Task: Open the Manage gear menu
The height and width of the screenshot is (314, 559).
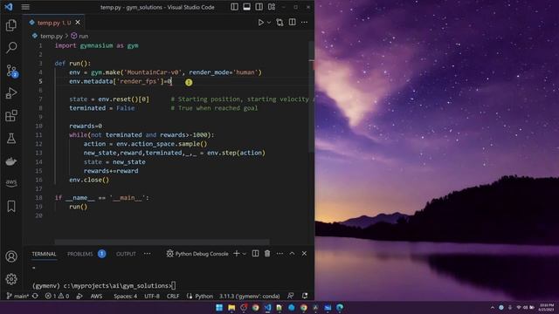Action: pos(11,279)
